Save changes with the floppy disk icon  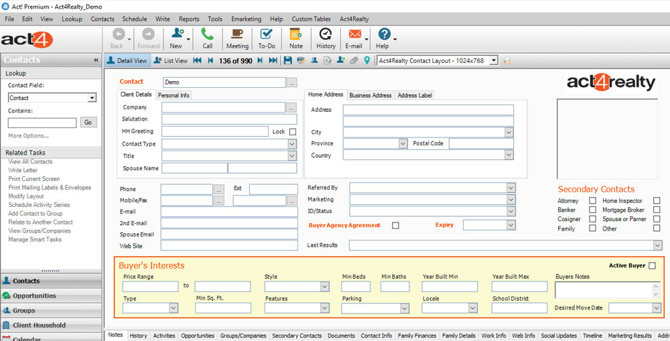coord(288,61)
